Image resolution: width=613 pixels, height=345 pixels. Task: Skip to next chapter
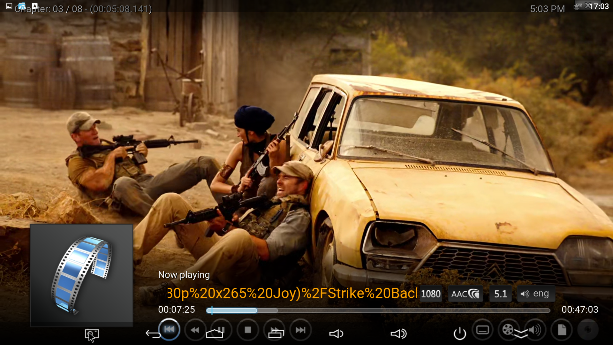coord(300,330)
